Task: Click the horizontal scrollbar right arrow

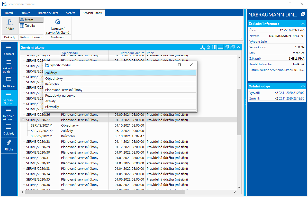Action: (x=235, y=192)
